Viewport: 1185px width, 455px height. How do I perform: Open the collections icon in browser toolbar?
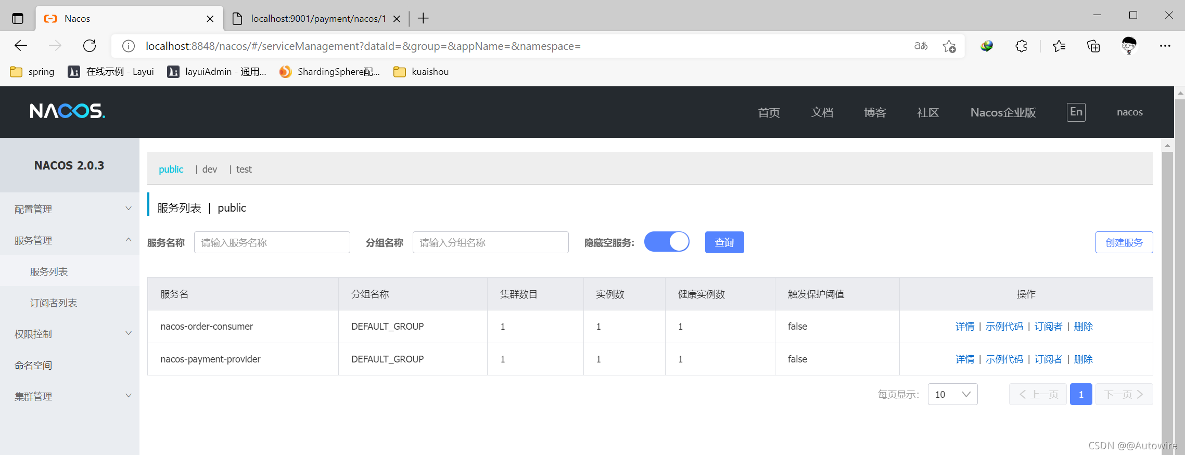pos(1093,46)
